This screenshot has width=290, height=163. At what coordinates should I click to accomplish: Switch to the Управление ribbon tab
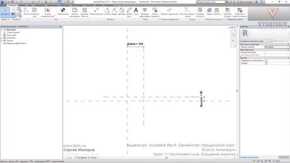coord(39,5)
